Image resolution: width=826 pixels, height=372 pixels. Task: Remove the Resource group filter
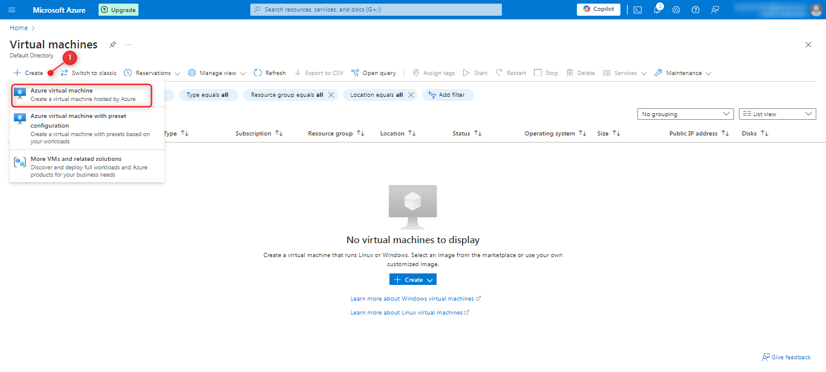331,95
